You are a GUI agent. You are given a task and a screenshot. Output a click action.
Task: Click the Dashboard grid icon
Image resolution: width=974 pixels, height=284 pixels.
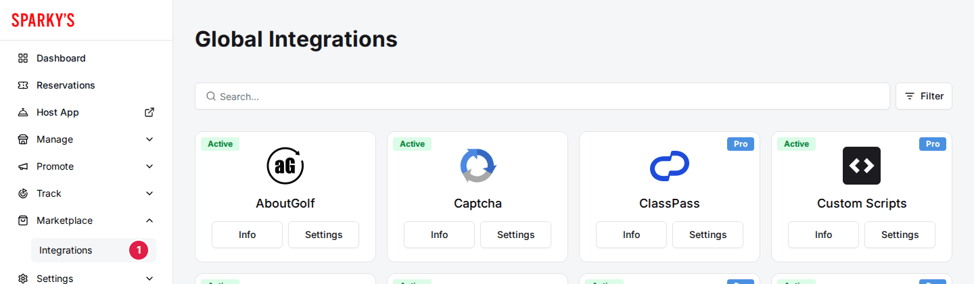pyautogui.click(x=23, y=58)
